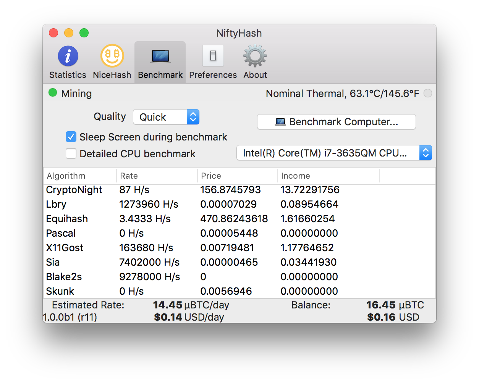The height and width of the screenshot is (384, 479).
Task: Select the Lbry algorithm row
Action: point(239,204)
